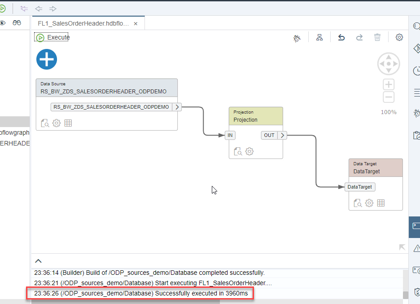
Task: Open the Projection node settings gear
Action: [249, 151]
